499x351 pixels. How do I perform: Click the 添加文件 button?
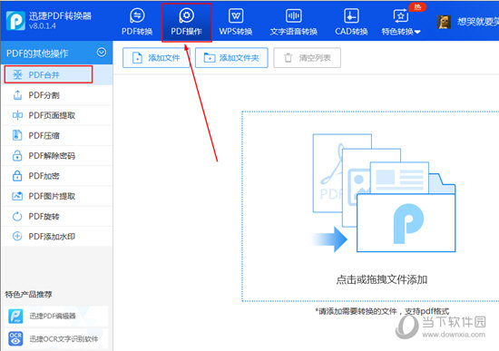[156, 58]
